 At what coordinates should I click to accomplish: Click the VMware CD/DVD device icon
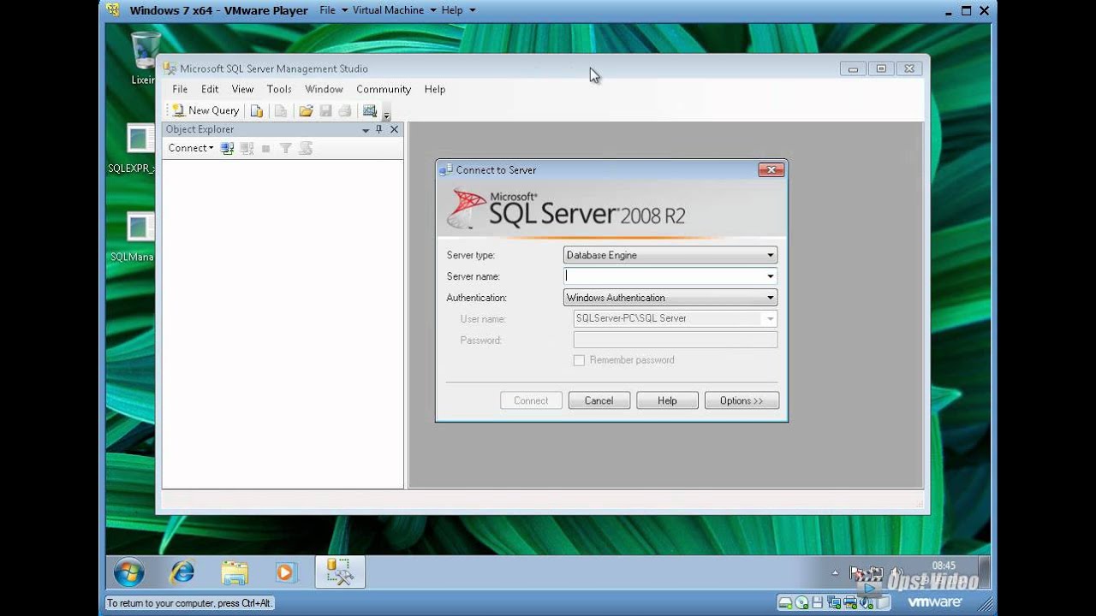(801, 602)
